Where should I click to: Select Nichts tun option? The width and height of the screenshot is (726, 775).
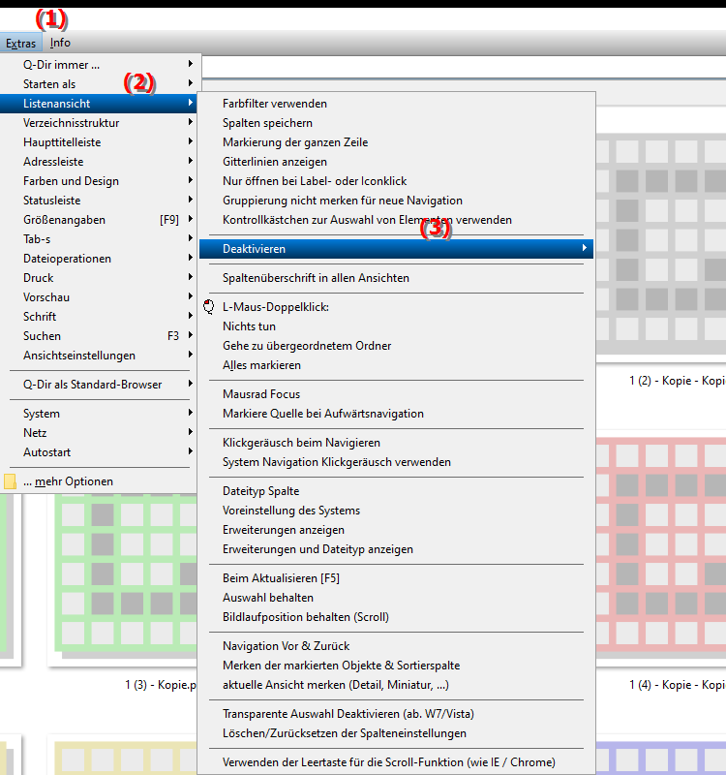[x=396, y=326]
